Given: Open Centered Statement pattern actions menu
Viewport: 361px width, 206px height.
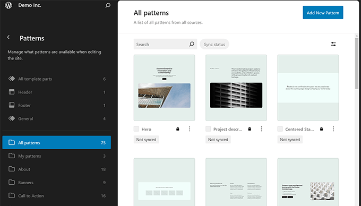Looking at the screenshot, I should point(333,129).
